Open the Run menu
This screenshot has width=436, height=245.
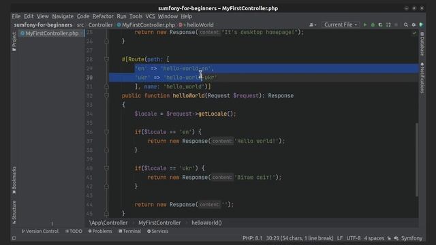click(121, 16)
